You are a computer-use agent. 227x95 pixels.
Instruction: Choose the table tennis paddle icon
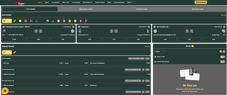86,21
